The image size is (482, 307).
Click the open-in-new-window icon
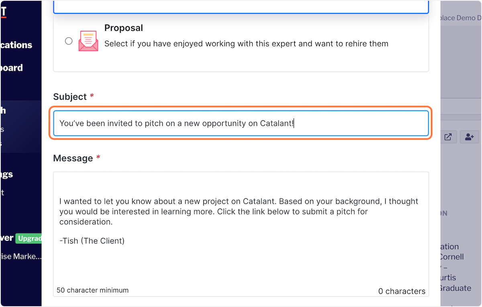point(448,137)
